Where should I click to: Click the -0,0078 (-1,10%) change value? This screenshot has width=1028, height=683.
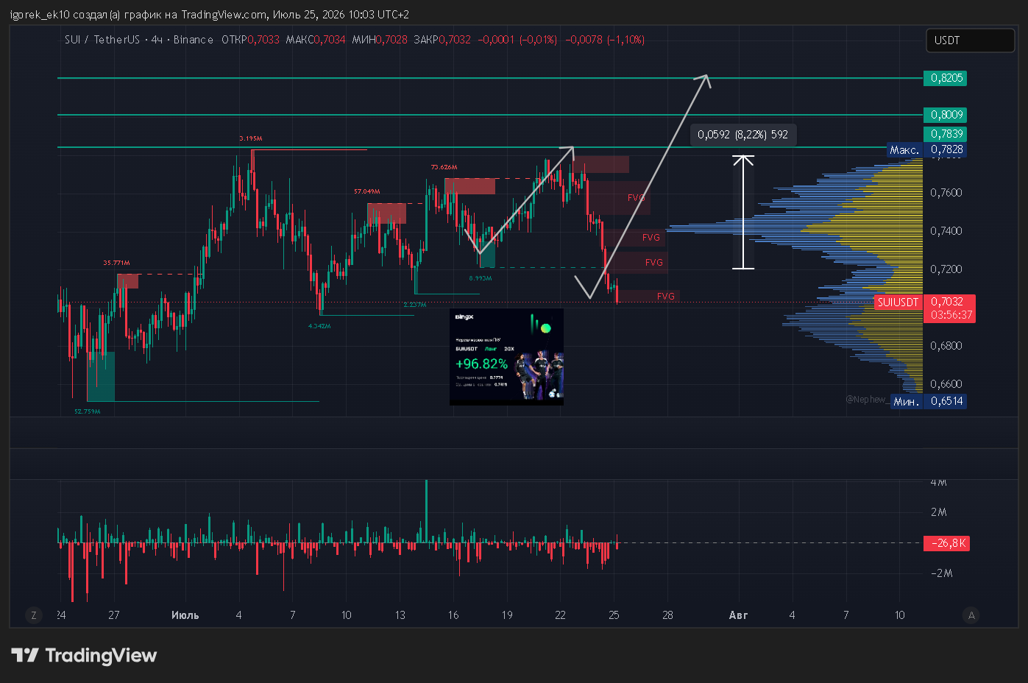(605, 40)
